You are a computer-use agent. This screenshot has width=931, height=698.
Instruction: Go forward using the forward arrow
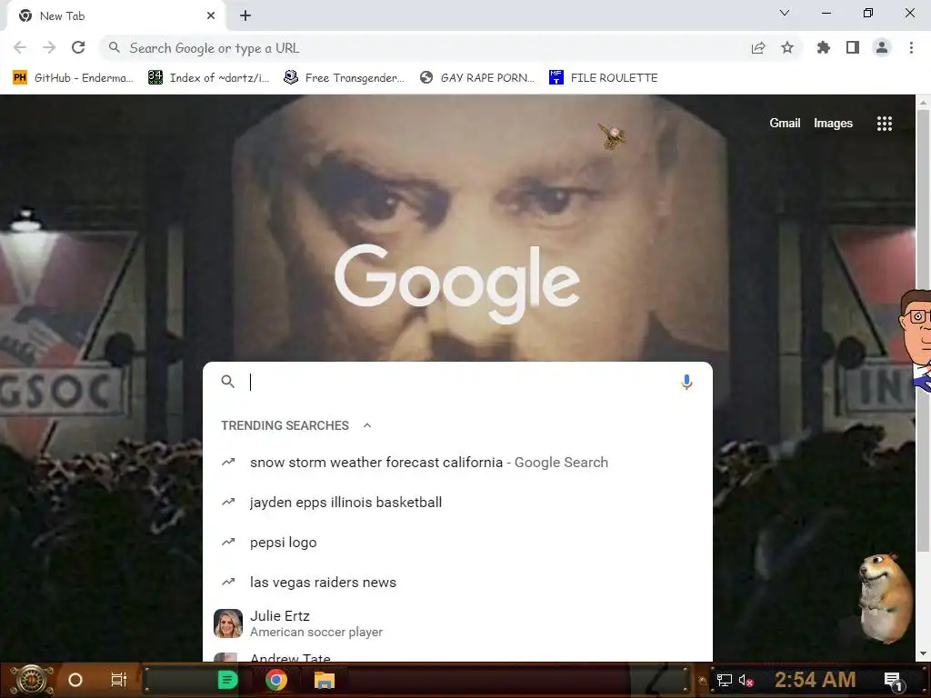(x=49, y=47)
